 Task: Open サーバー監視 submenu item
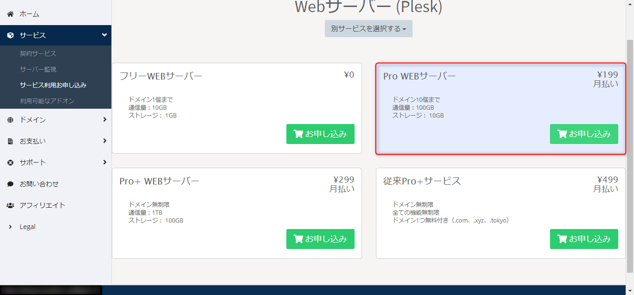point(38,69)
